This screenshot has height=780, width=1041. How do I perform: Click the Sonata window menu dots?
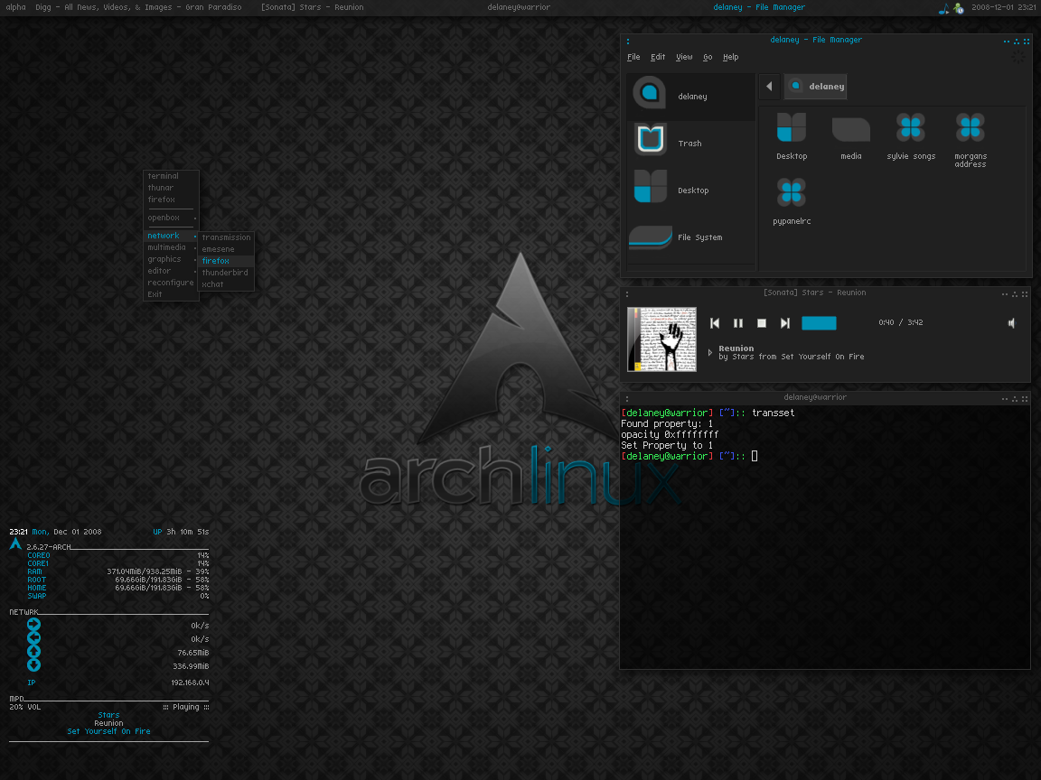coord(627,293)
